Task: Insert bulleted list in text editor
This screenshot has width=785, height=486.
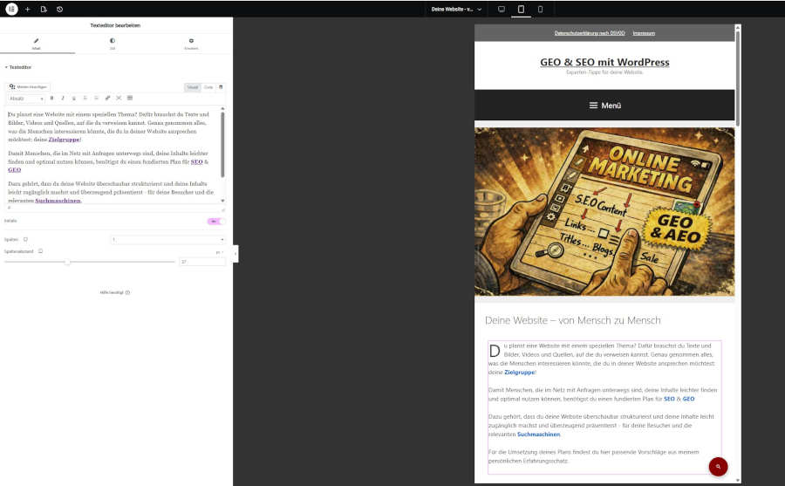Action: [x=85, y=99]
